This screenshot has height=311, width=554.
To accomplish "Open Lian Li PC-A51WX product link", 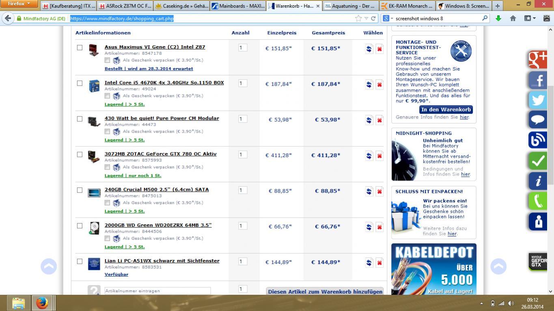I will 162,261.
